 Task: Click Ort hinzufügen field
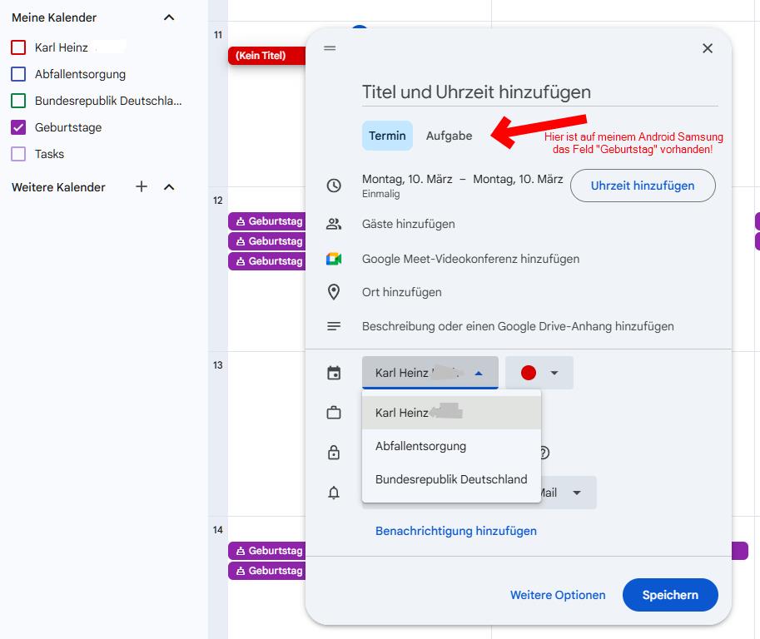pos(402,292)
